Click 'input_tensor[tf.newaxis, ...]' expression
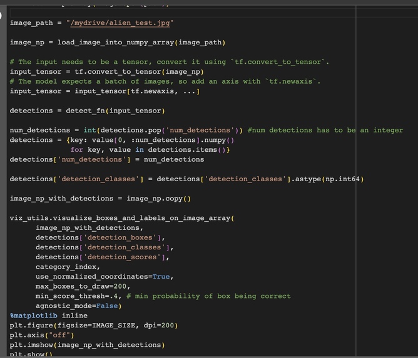The image size is (418, 358). pyautogui.click(x=137, y=91)
